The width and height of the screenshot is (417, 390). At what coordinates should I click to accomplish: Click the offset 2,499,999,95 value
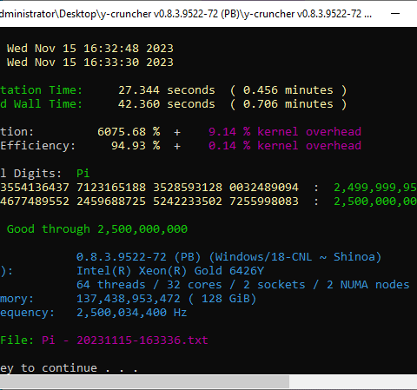(x=375, y=188)
